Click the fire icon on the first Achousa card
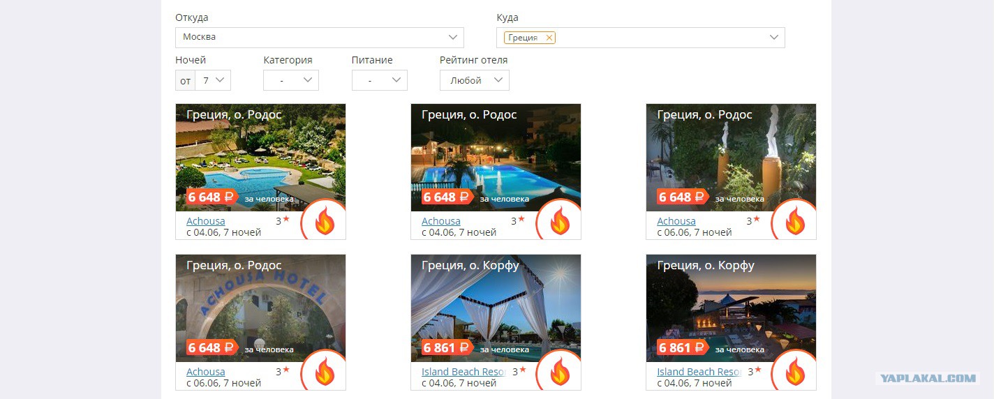The image size is (994, 399). click(324, 222)
